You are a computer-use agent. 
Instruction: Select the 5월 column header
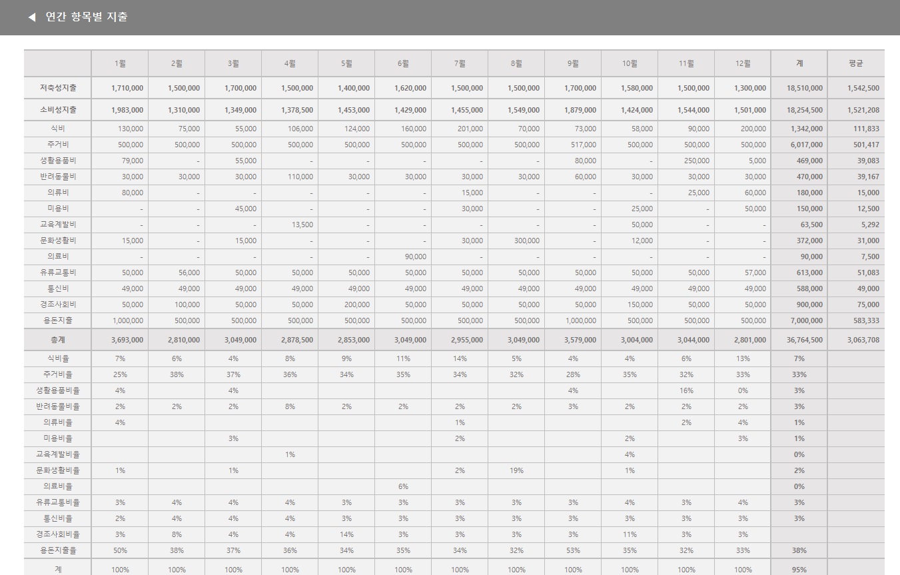[346, 63]
